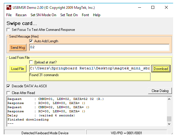Uncheck the Auto Add Length checkbox
This screenshot has width=179, height=139.
click(x=31, y=41)
